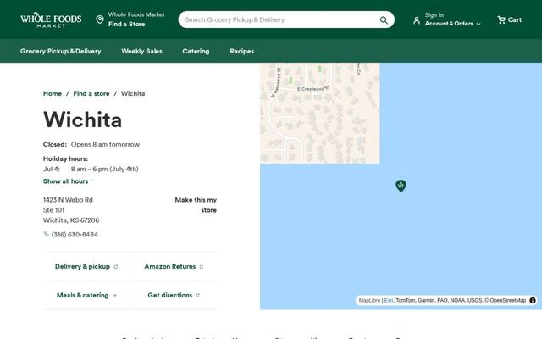Click the E Crestwood St label on map

coord(313,89)
